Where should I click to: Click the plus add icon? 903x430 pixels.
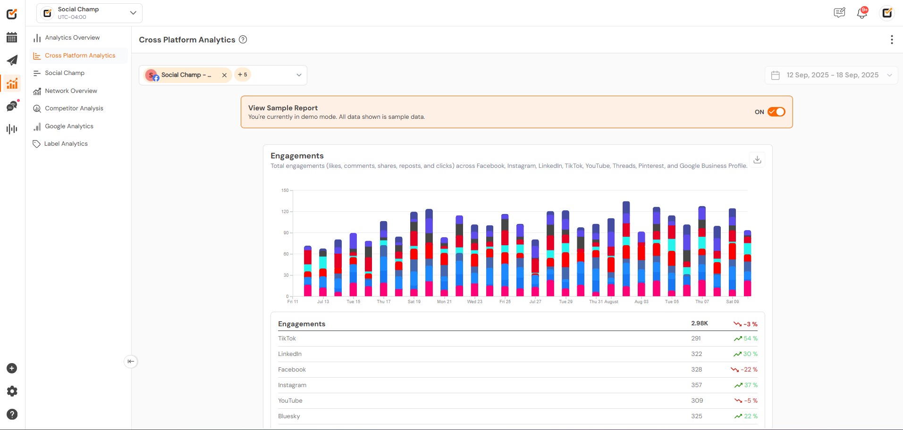pos(12,368)
